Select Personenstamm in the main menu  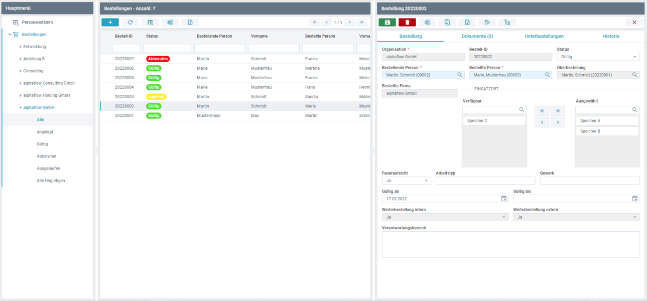coord(37,23)
